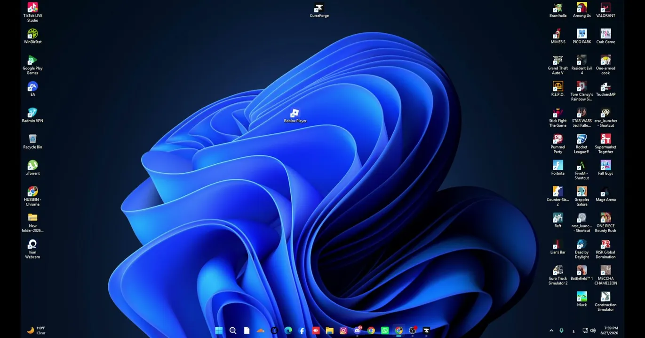Select the MIMESIS game shortcut

557,36
